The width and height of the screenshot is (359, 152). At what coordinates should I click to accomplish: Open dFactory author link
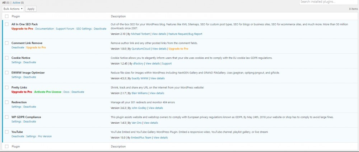click(x=138, y=63)
